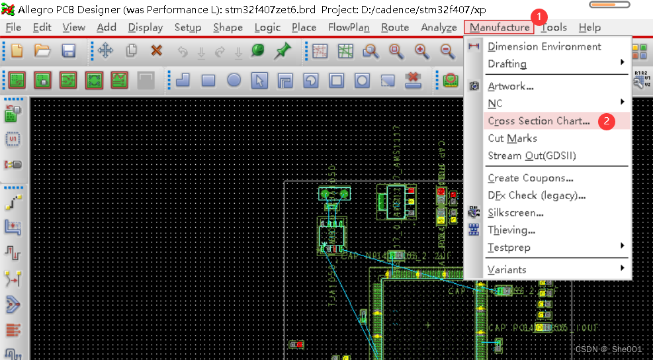The image size is (653, 360).
Task: Expand the Testprep submenu
Action: click(x=622, y=247)
